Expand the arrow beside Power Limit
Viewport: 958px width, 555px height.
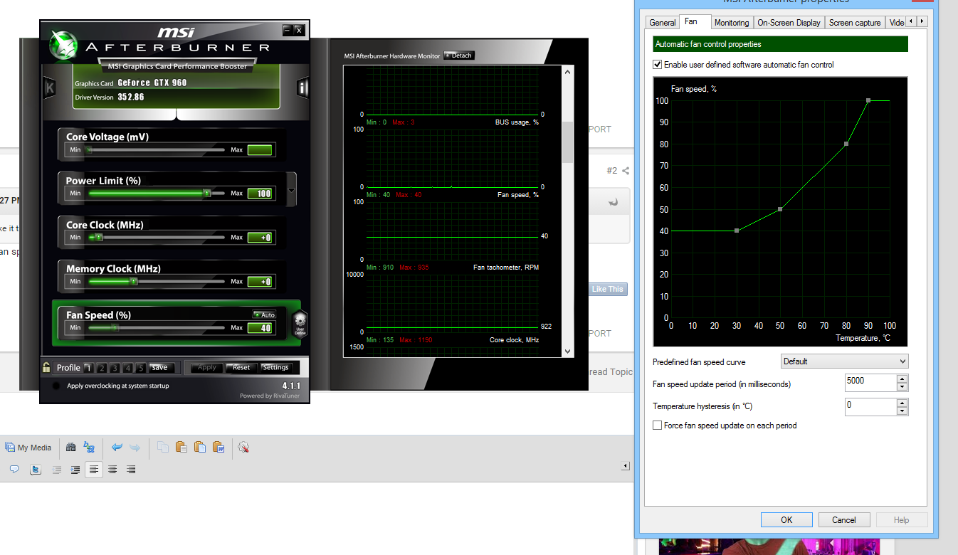click(291, 191)
